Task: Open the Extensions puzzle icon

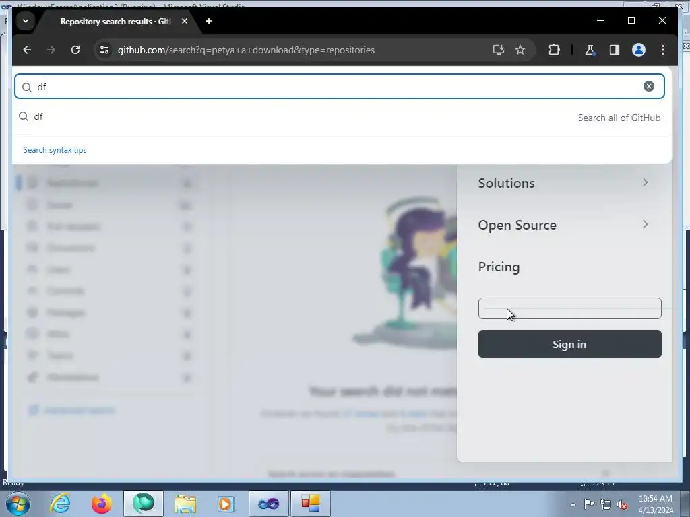Action: click(554, 50)
